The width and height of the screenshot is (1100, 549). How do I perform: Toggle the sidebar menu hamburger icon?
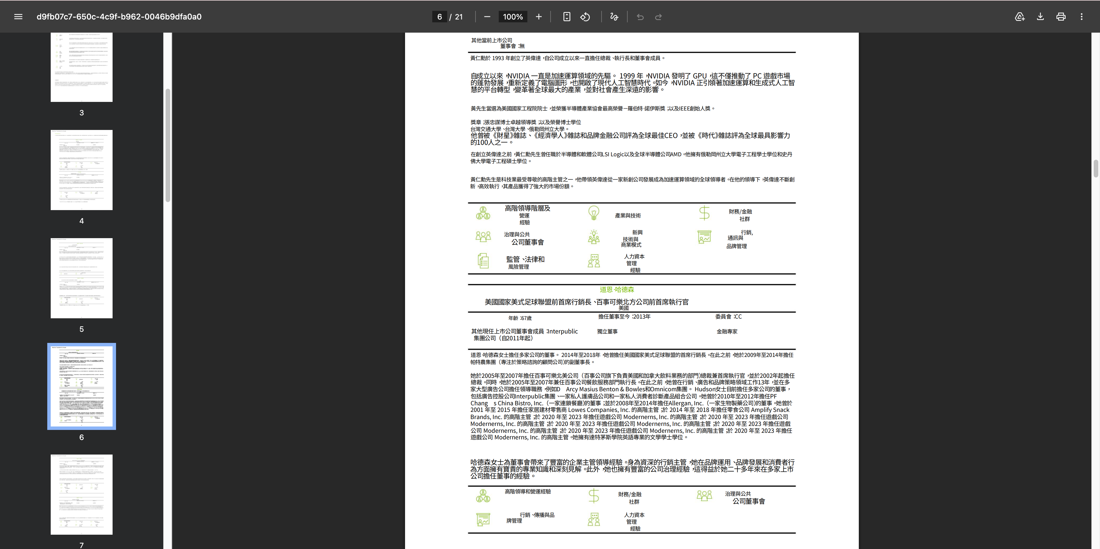[18, 17]
